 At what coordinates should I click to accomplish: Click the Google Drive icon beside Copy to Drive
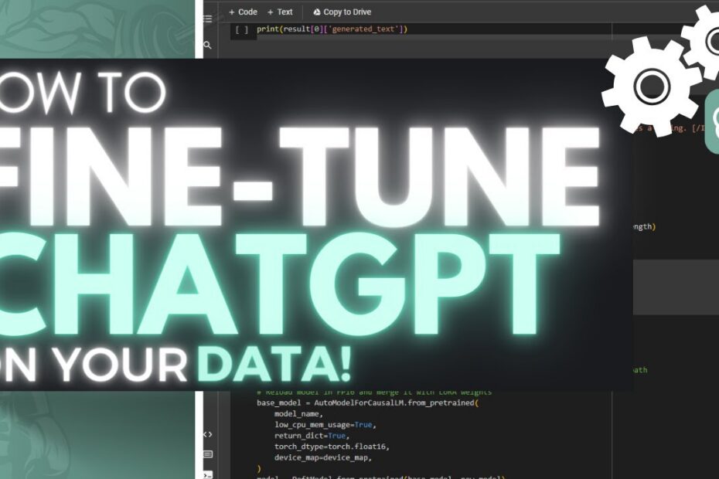coord(316,12)
